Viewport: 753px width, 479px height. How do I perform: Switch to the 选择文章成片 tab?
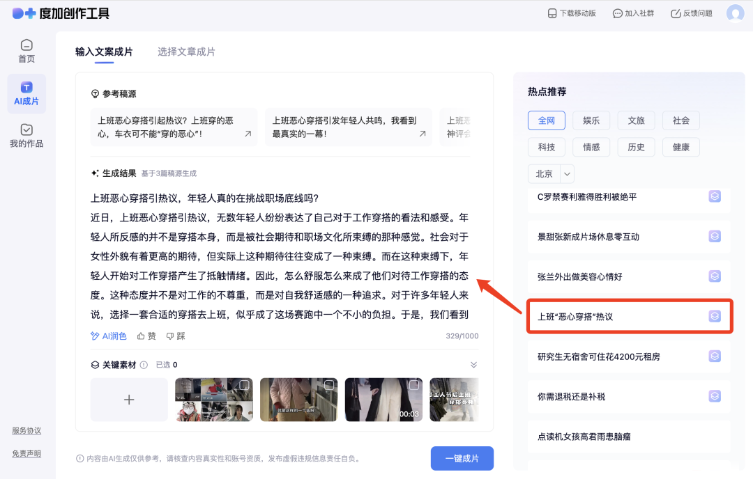click(186, 51)
